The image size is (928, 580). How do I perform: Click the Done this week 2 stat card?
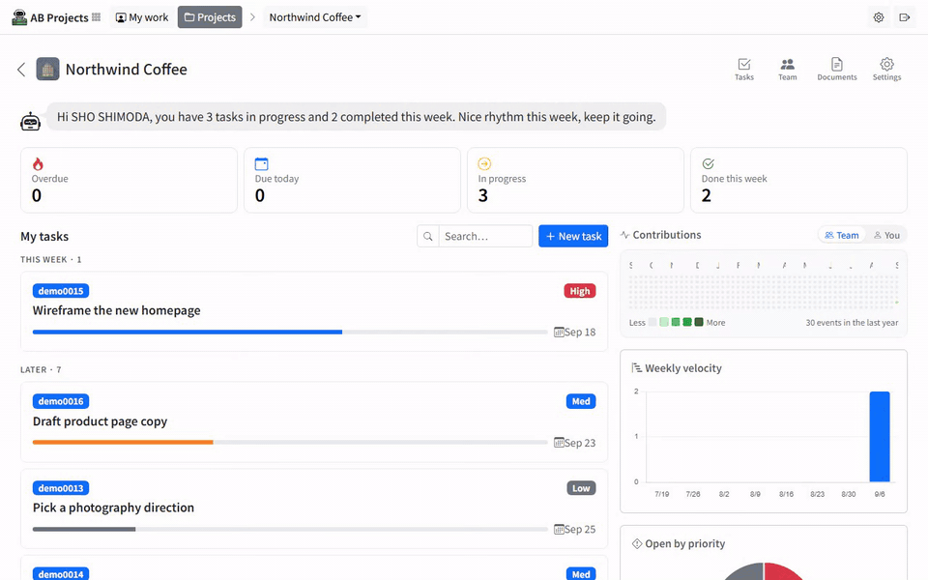[x=799, y=180]
